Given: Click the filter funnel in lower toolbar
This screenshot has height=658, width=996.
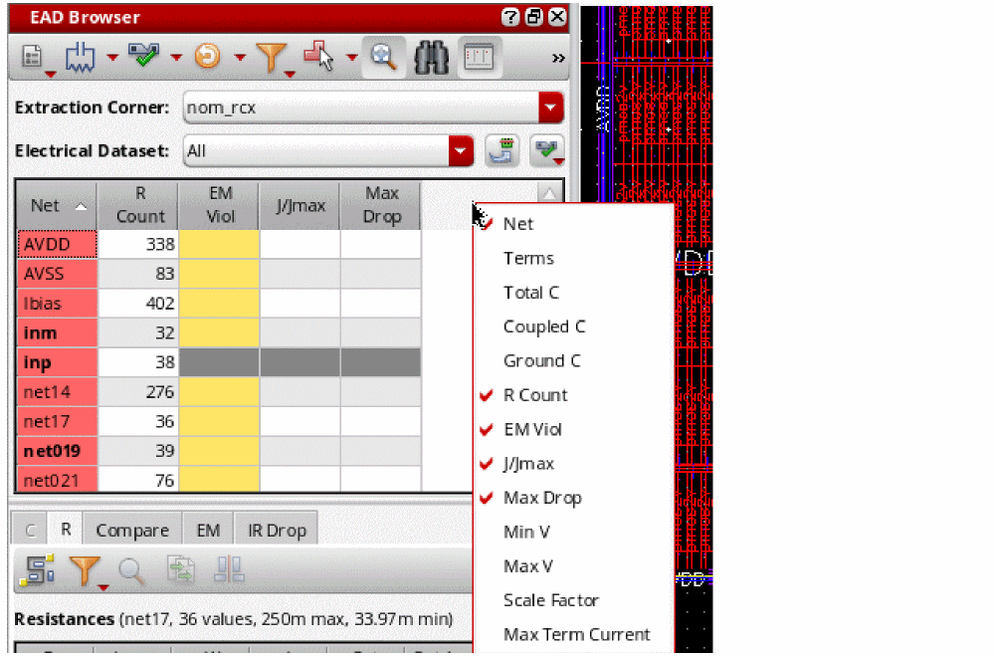Looking at the screenshot, I should [85, 571].
